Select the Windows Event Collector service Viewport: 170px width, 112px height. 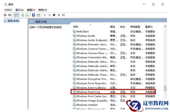(x=114, y=87)
